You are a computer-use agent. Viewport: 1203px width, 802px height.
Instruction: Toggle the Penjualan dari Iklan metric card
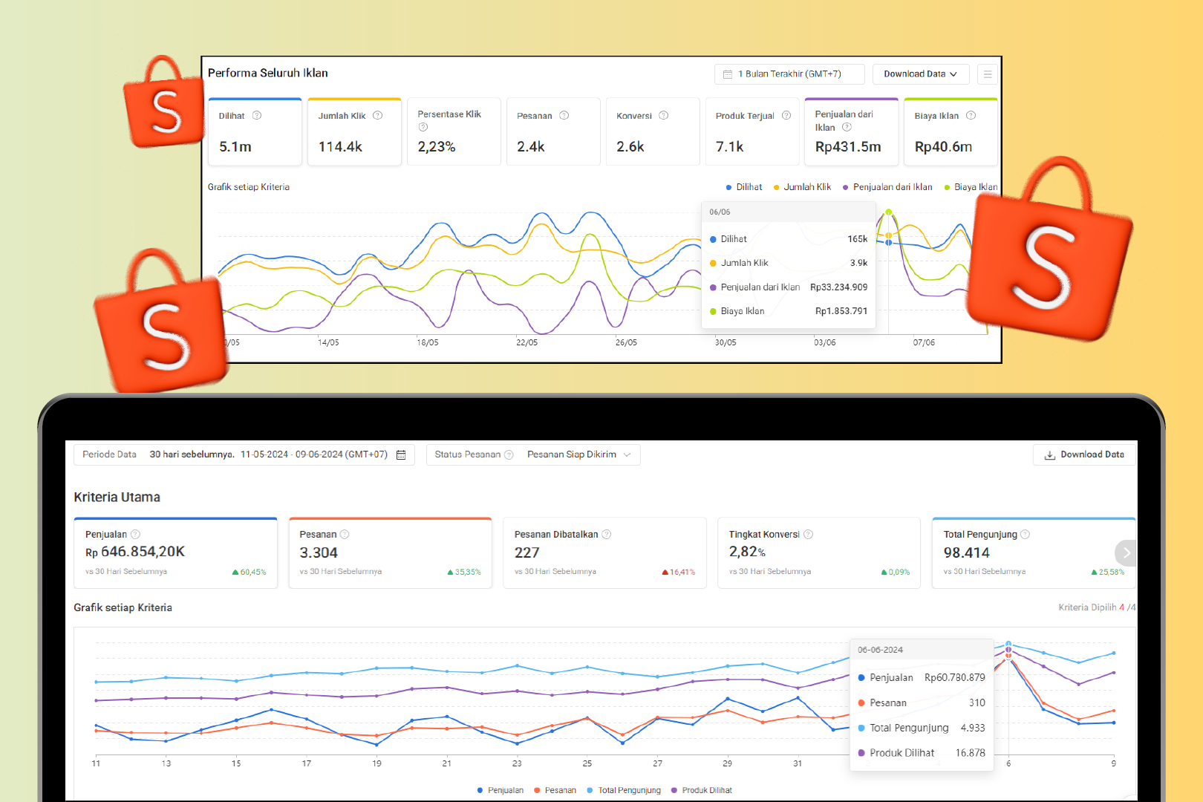(852, 131)
